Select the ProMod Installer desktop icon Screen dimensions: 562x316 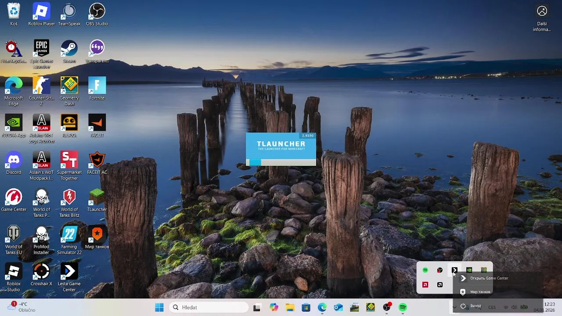click(x=41, y=241)
